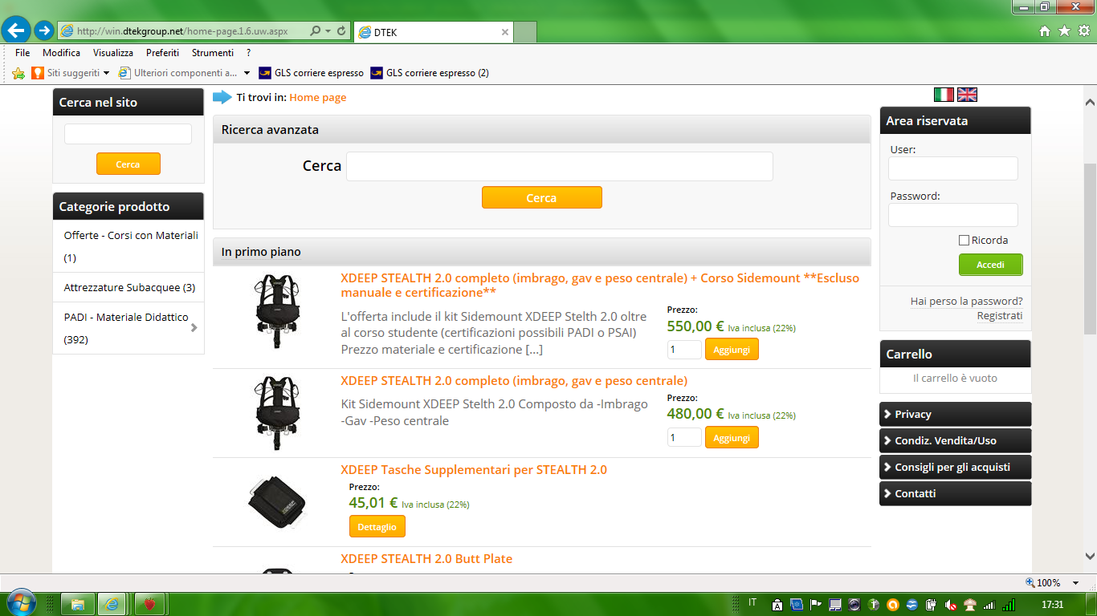Switch site language with the UK flag
This screenshot has width=1097, height=616.
[967, 95]
